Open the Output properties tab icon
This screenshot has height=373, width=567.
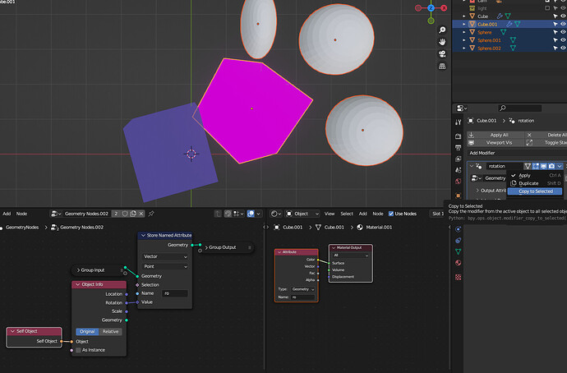point(459,147)
